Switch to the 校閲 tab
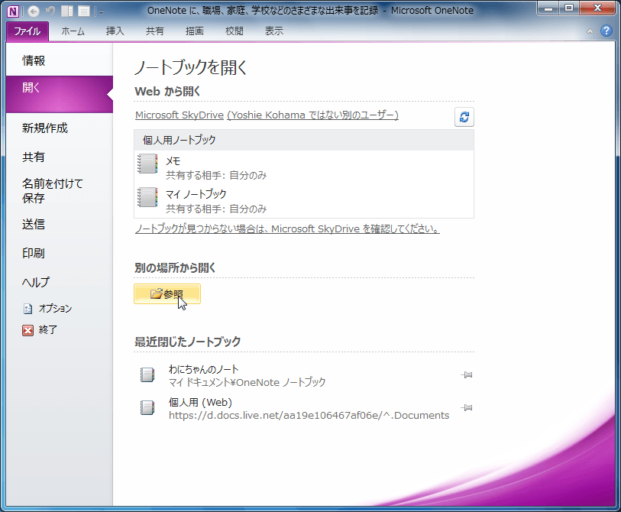Viewport: 621px width, 512px height. click(234, 31)
